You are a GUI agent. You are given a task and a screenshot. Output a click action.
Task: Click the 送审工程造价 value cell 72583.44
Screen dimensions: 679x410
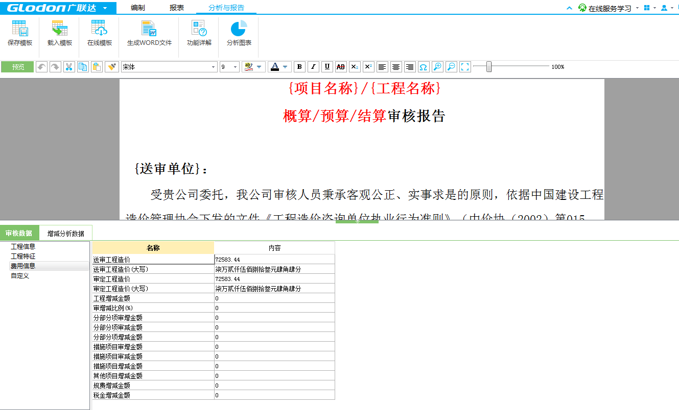274,260
